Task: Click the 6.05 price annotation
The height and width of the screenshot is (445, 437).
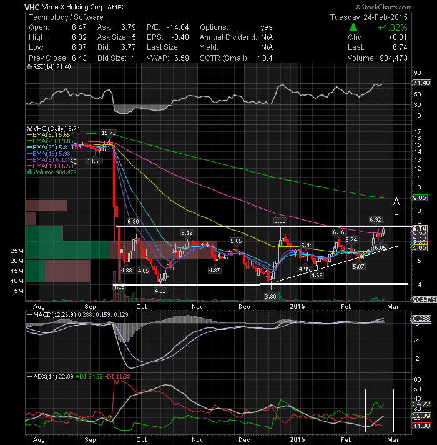Action: (x=380, y=247)
